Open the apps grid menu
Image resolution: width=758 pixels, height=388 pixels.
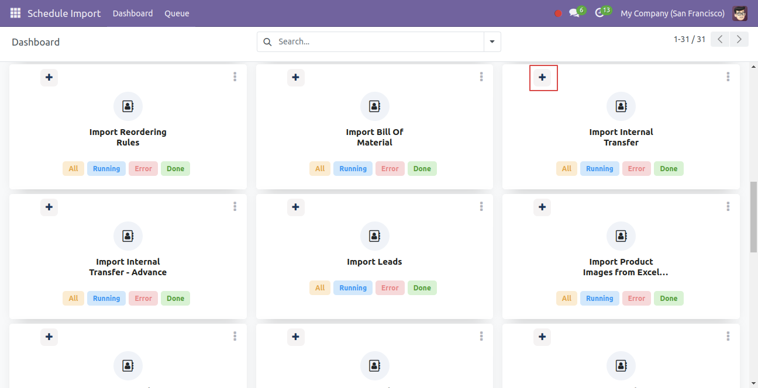point(15,13)
